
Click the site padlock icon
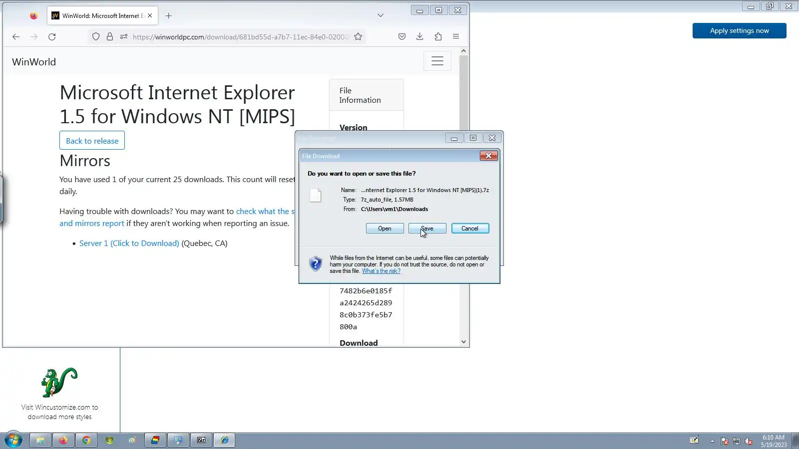pos(110,36)
